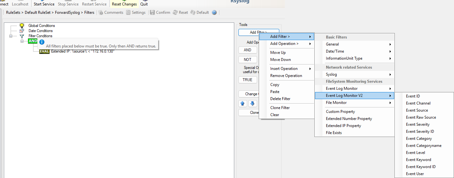
Task: Expand the InformationUnit Type submenu
Action: click(x=354, y=58)
